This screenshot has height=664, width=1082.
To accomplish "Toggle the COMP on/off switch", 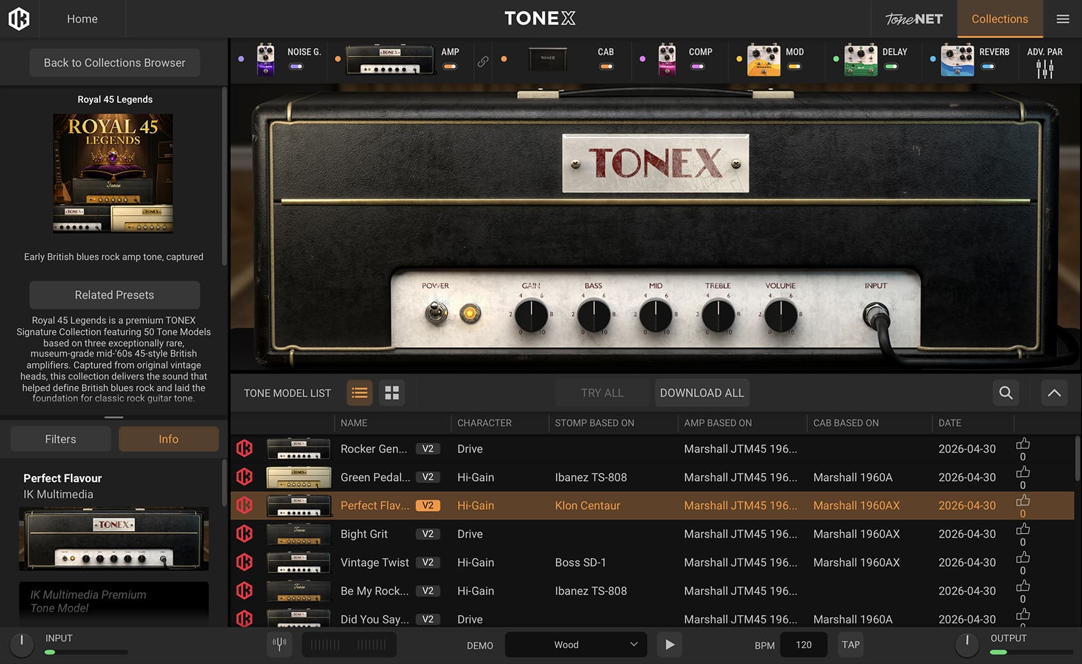I will [697, 66].
